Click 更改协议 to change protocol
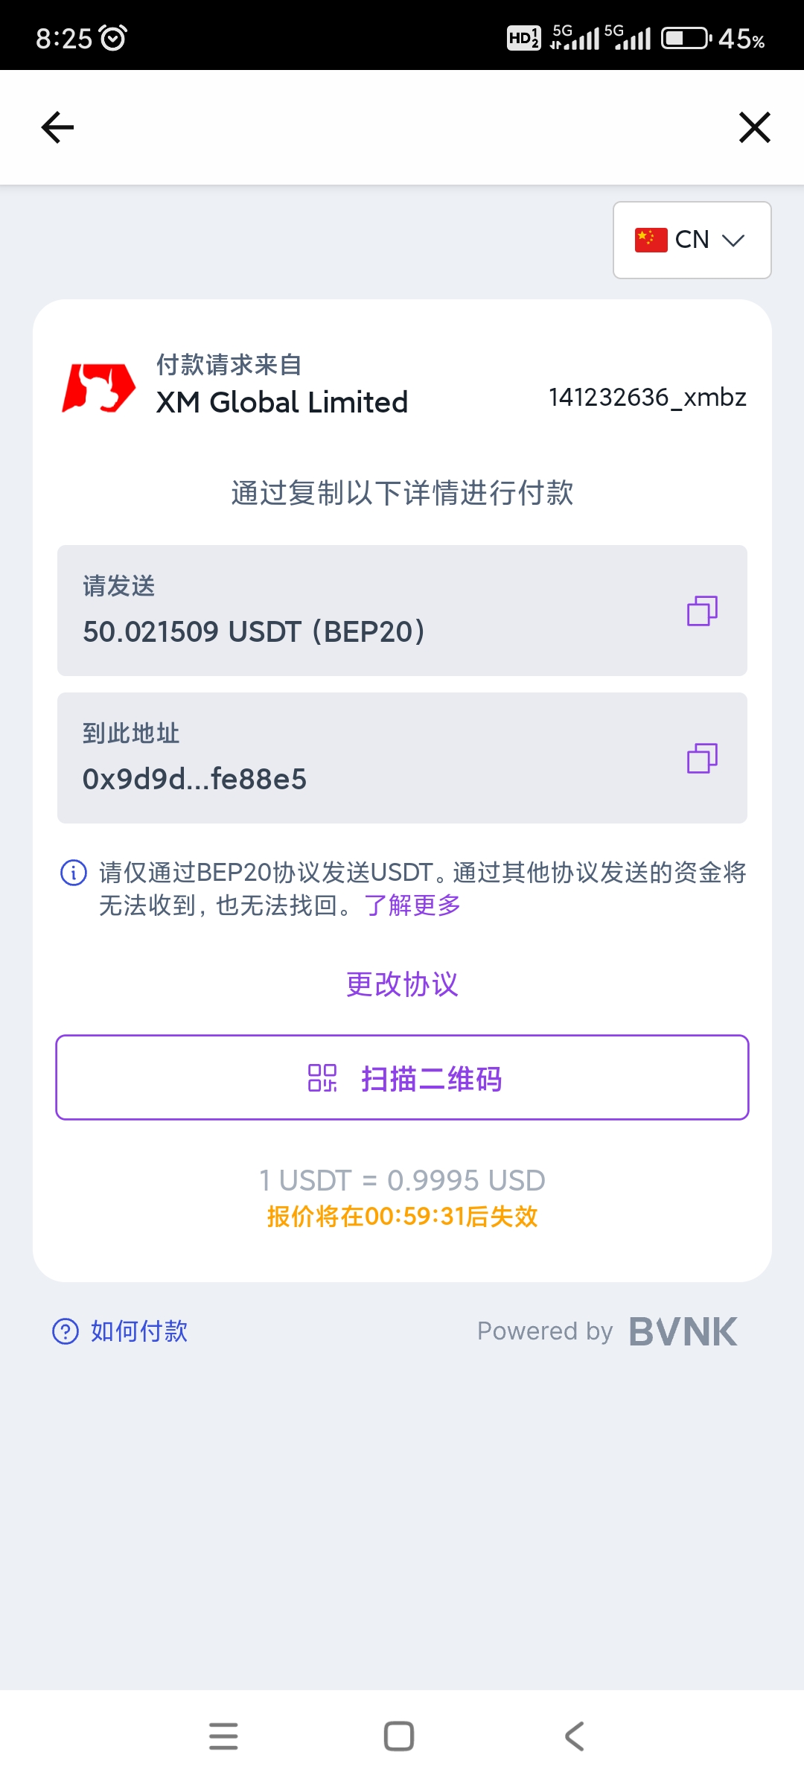This screenshot has width=804, height=1787. [x=402, y=984]
